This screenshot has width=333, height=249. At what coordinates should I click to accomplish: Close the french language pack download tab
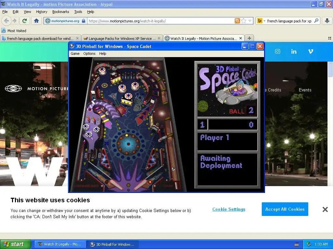click(77, 38)
